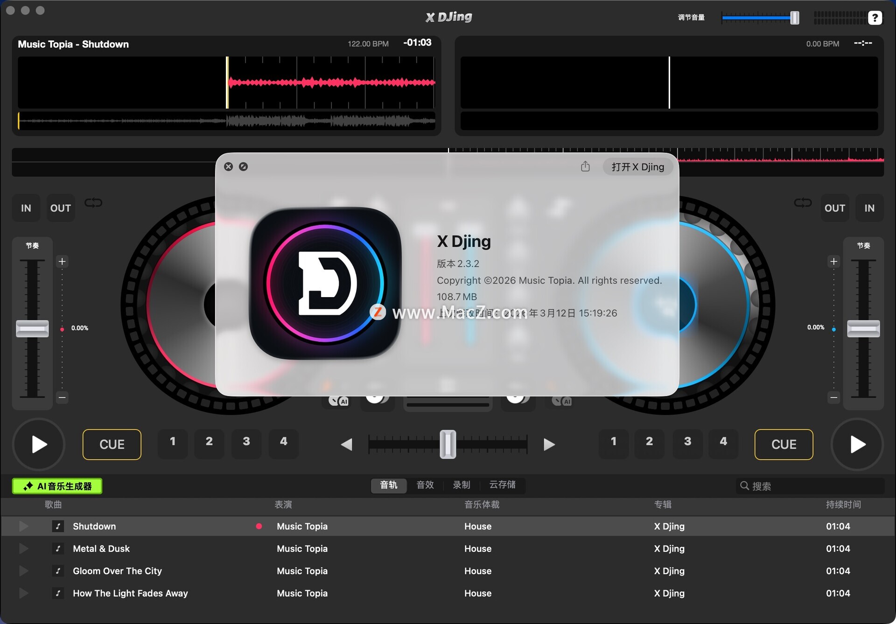Toggle left deck loop icon

93,203
